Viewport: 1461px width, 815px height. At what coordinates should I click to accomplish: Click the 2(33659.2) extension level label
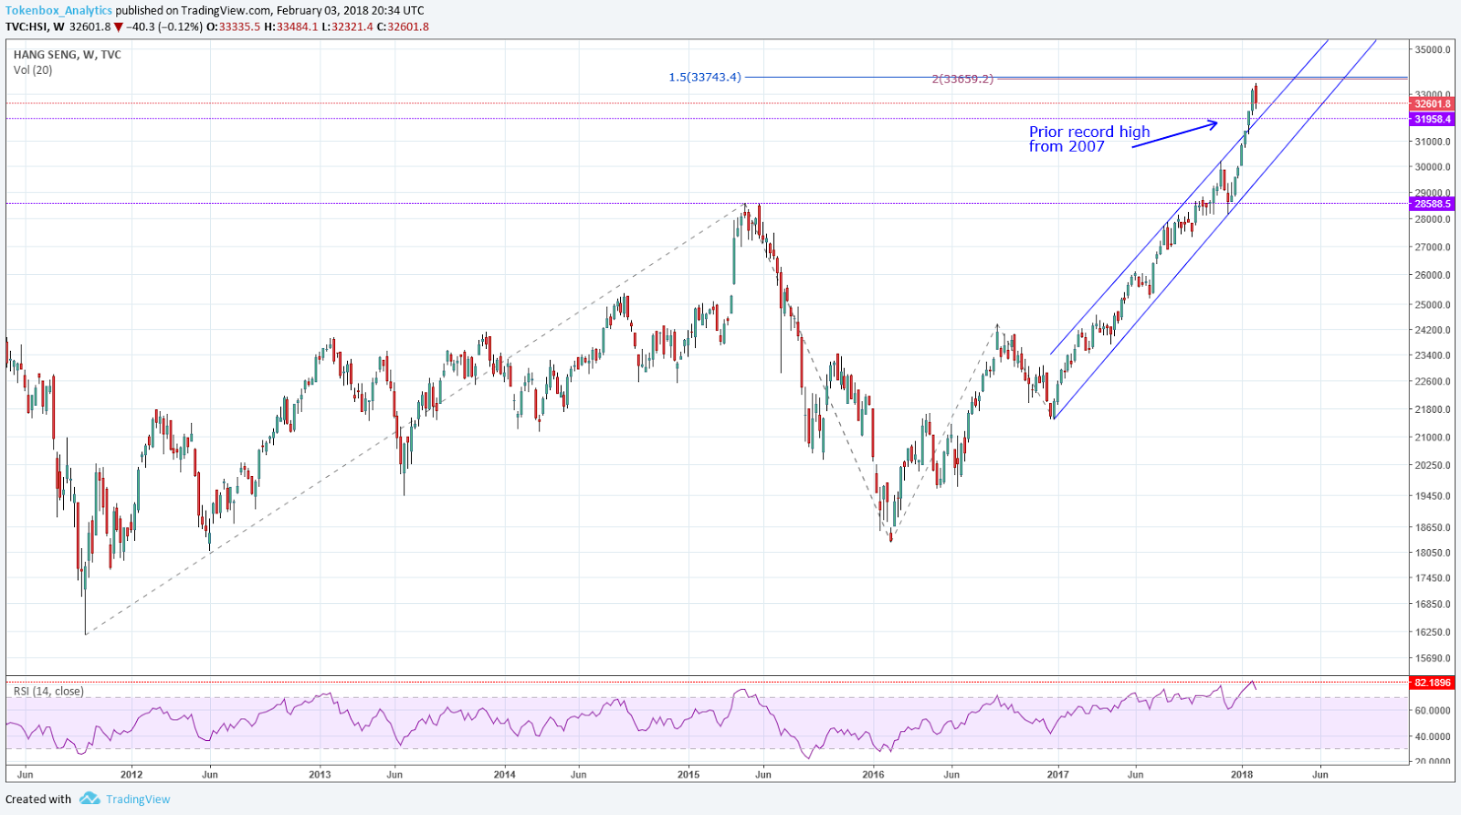962,79
